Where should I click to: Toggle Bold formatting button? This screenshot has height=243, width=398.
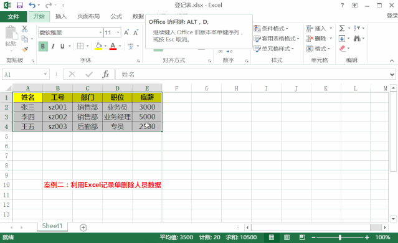(43, 46)
